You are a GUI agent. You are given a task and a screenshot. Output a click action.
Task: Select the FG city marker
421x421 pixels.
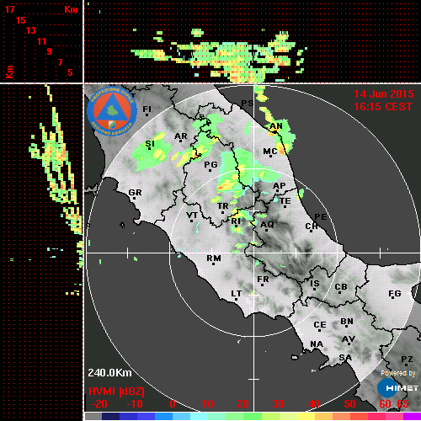(x=392, y=298)
